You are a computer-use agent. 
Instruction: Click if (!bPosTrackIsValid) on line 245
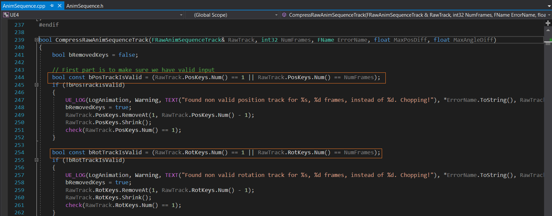pyautogui.click(x=88, y=85)
